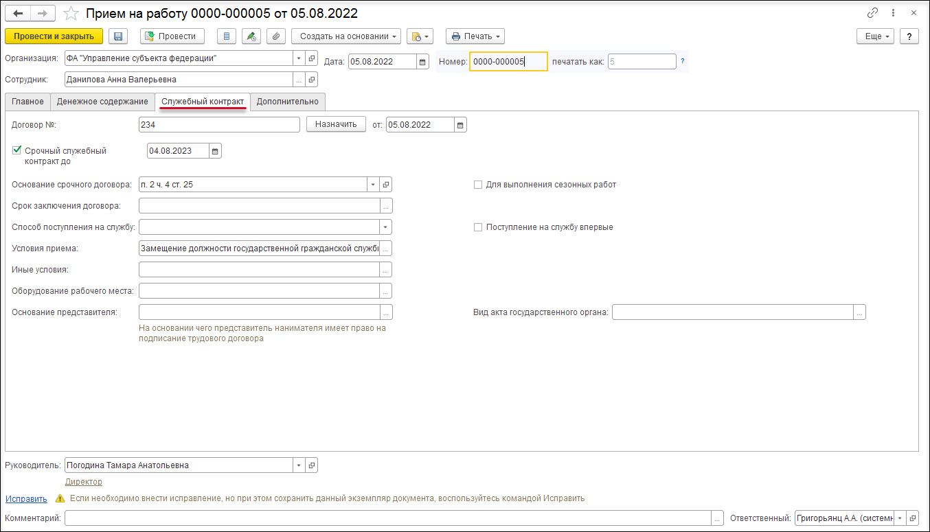Expand Основание срочного договора dropdown
This screenshot has width=930, height=532.
(x=373, y=185)
